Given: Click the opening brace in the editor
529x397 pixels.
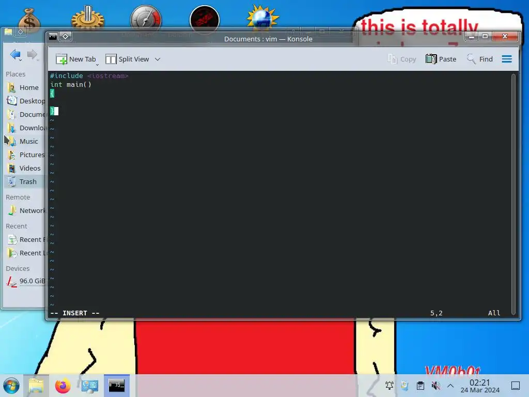Looking at the screenshot, I should (52, 93).
